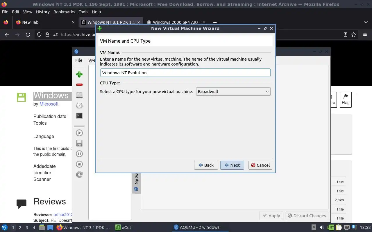Click the Firefox back arrow
372x232 pixels.
[7, 35]
